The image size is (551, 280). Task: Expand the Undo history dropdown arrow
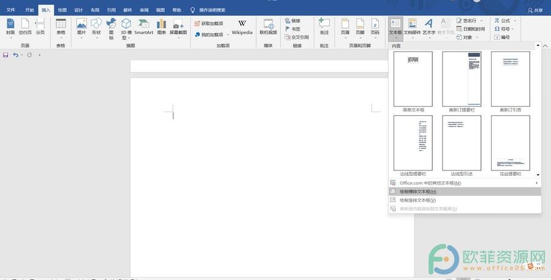click(22, 55)
